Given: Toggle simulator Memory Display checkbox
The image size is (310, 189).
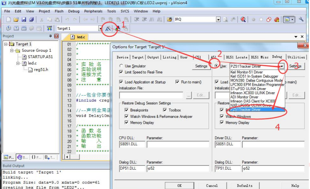Looking at the screenshot, I should click(x=127, y=123).
